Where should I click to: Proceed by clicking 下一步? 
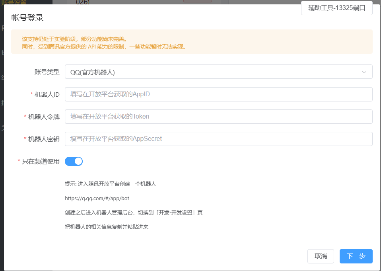pos(356,256)
